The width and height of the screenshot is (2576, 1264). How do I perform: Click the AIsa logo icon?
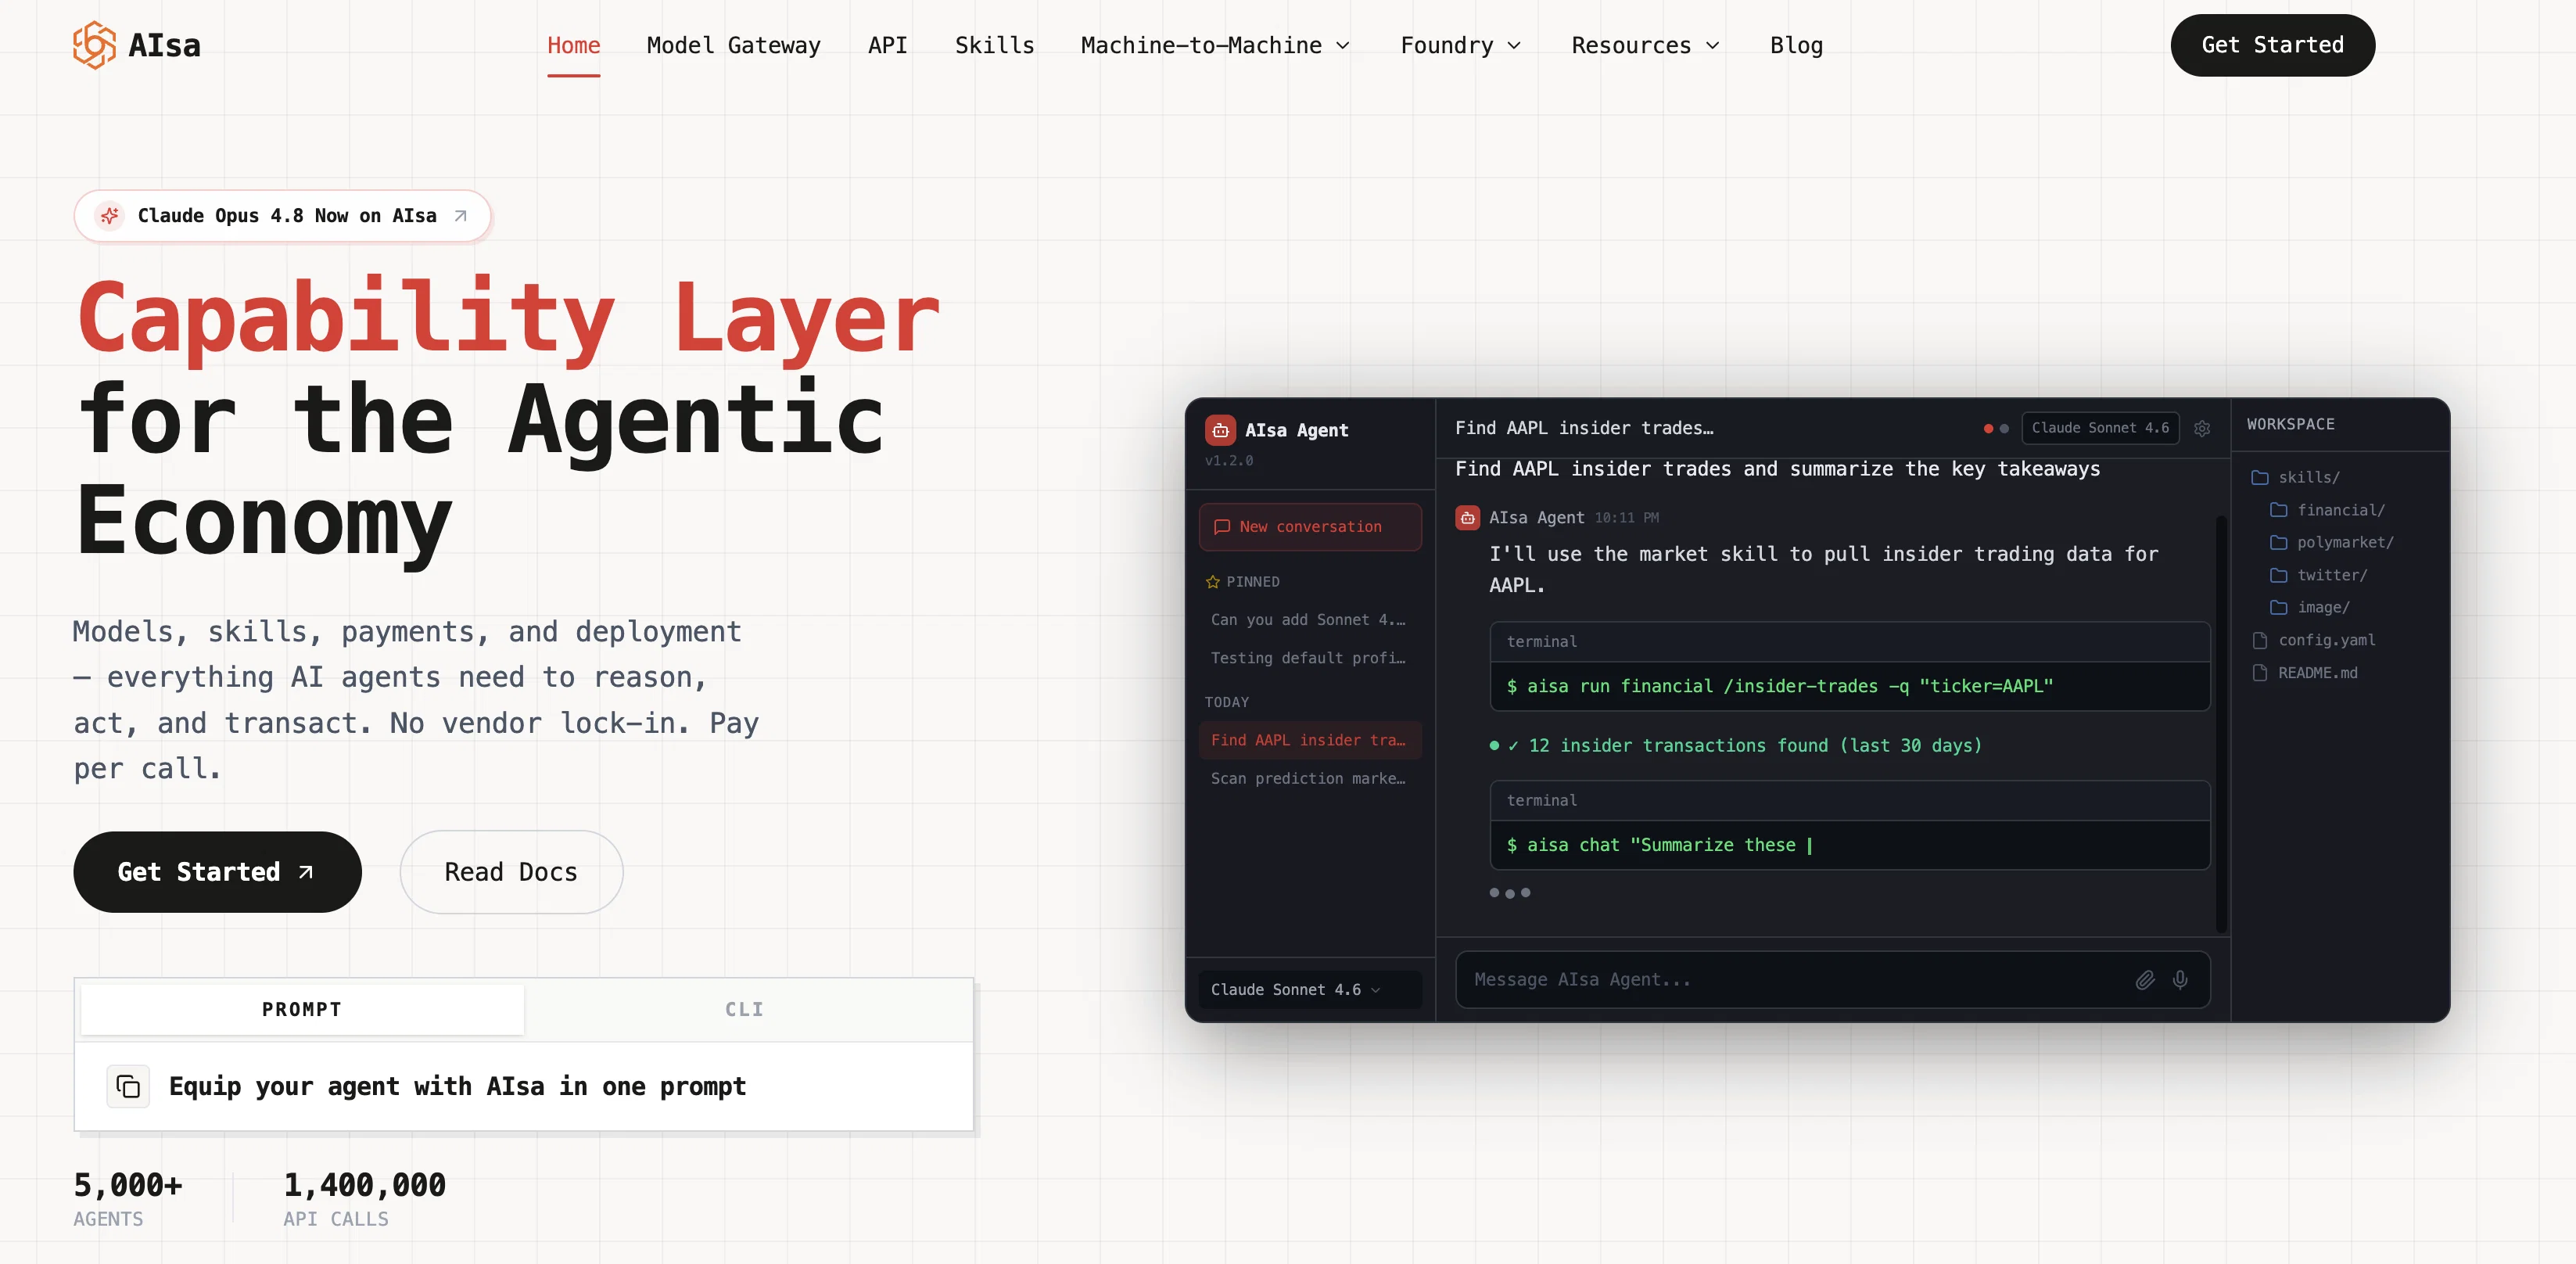tap(94, 45)
